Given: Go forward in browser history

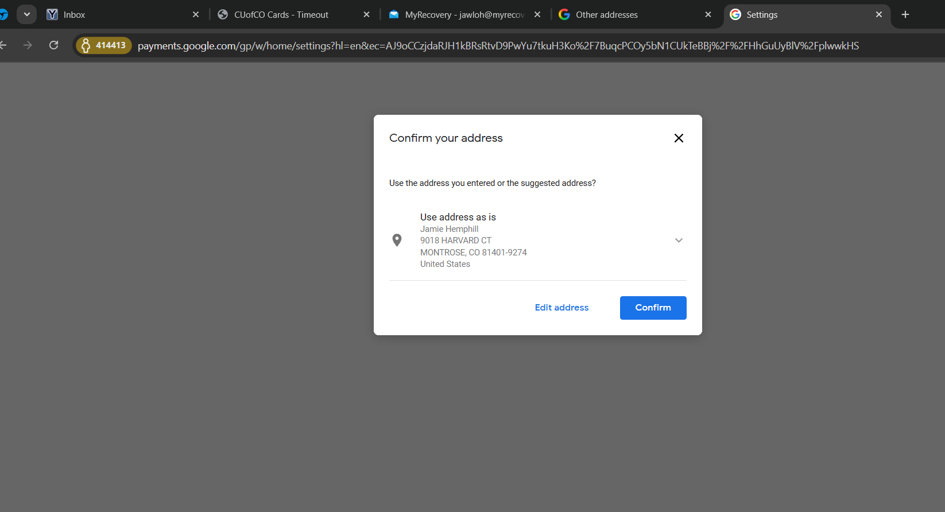Looking at the screenshot, I should 28,45.
